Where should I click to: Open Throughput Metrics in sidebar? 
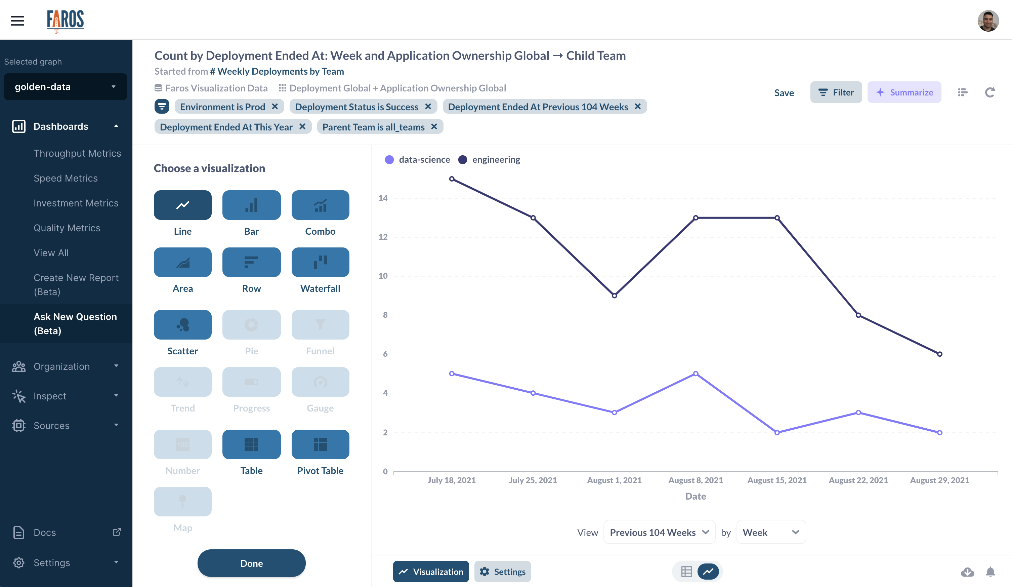[x=77, y=153]
